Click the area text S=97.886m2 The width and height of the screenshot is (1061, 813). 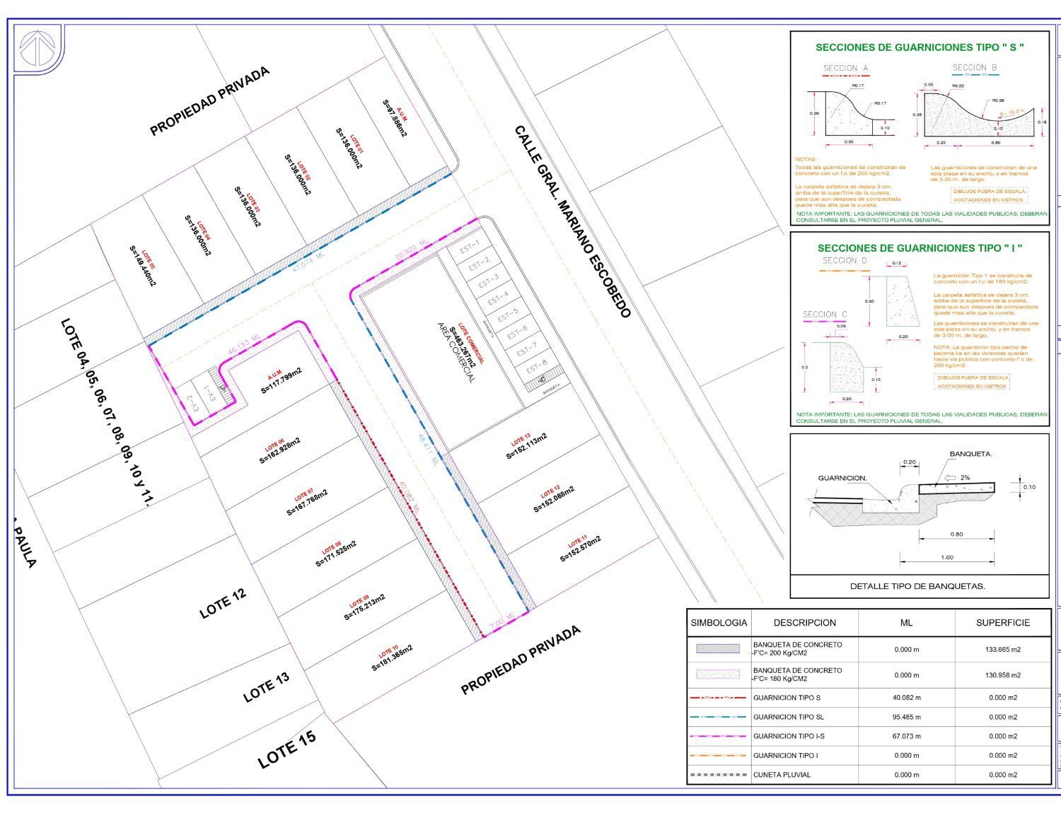(x=395, y=117)
